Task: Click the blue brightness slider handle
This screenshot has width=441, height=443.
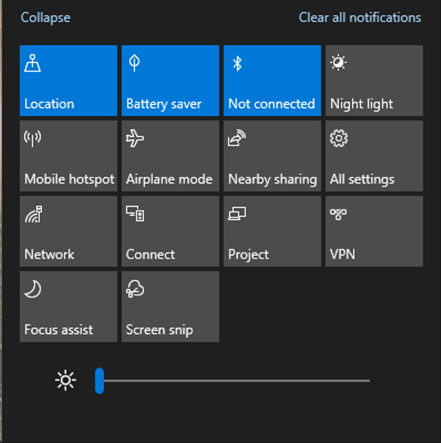Action: 99,380
